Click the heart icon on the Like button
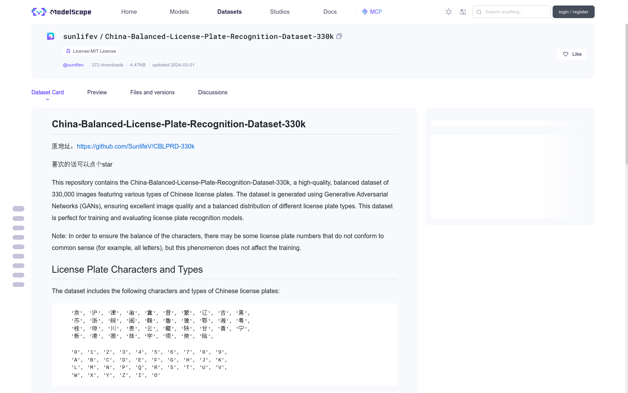Image resolution: width=628 pixels, height=393 pixels. [x=566, y=54]
